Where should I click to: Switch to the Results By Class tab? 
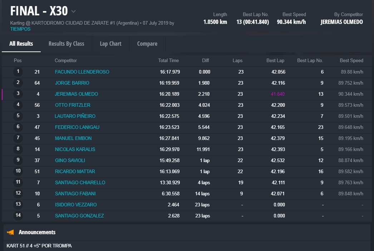click(66, 44)
